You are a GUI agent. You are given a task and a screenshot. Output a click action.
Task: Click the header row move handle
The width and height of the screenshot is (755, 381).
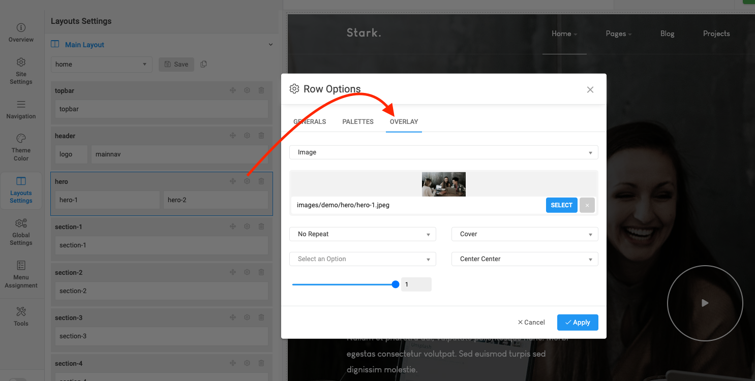pos(232,136)
